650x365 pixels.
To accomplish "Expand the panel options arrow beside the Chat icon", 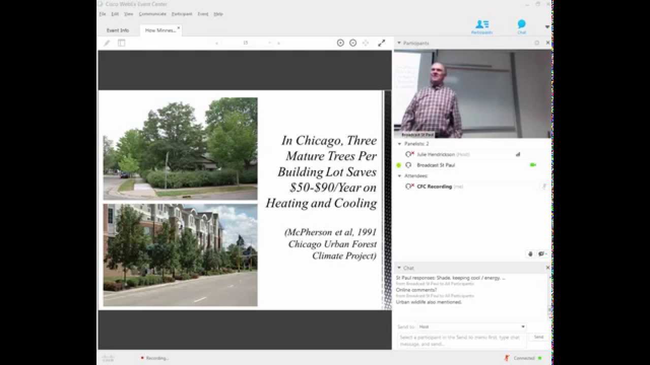I will [547, 27].
